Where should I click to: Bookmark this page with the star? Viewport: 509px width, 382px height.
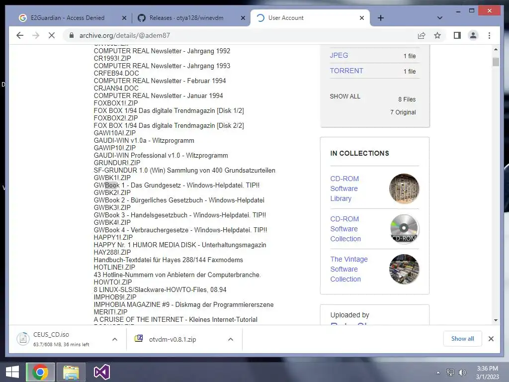click(437, 35)
